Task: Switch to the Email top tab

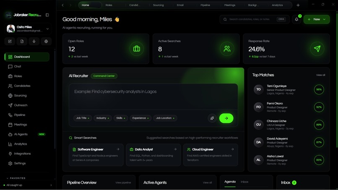Action: point(180,5)
